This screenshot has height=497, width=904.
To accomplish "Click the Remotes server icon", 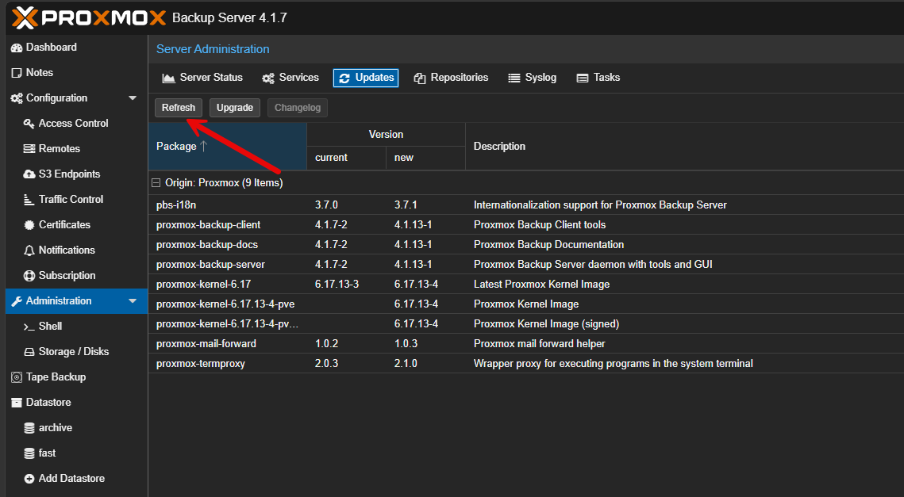I will pyautogui.click(x=29, y=149).
